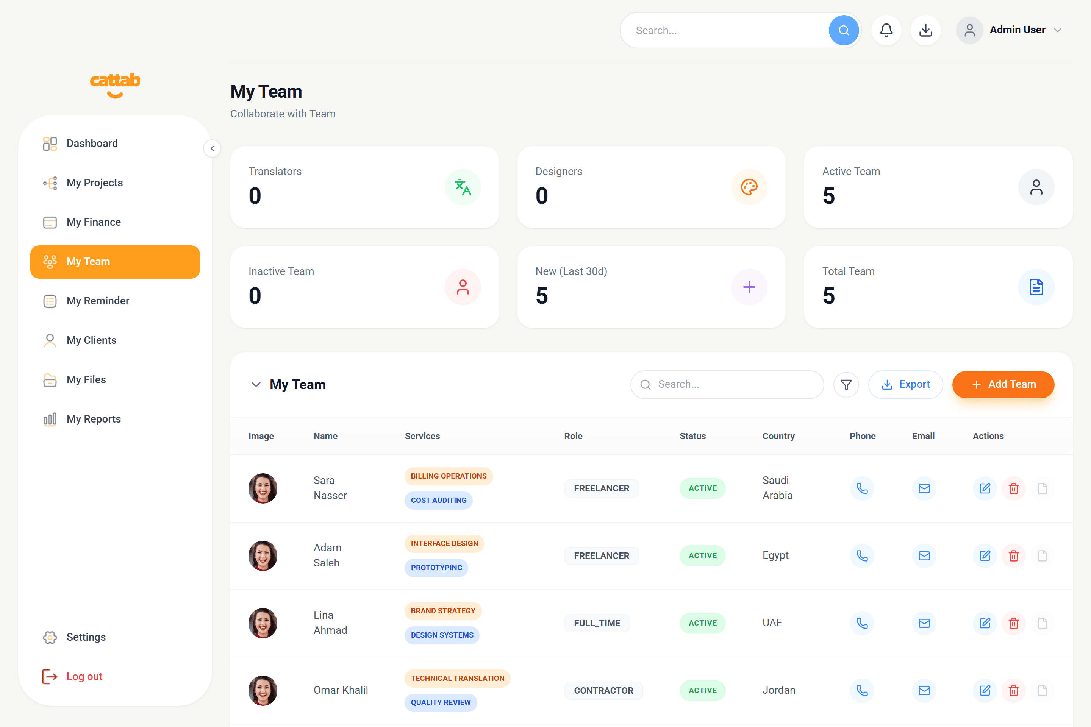Screen dimensions: 1091x727
Task: Click Total Team document icon
Action: coord(1036,287)
